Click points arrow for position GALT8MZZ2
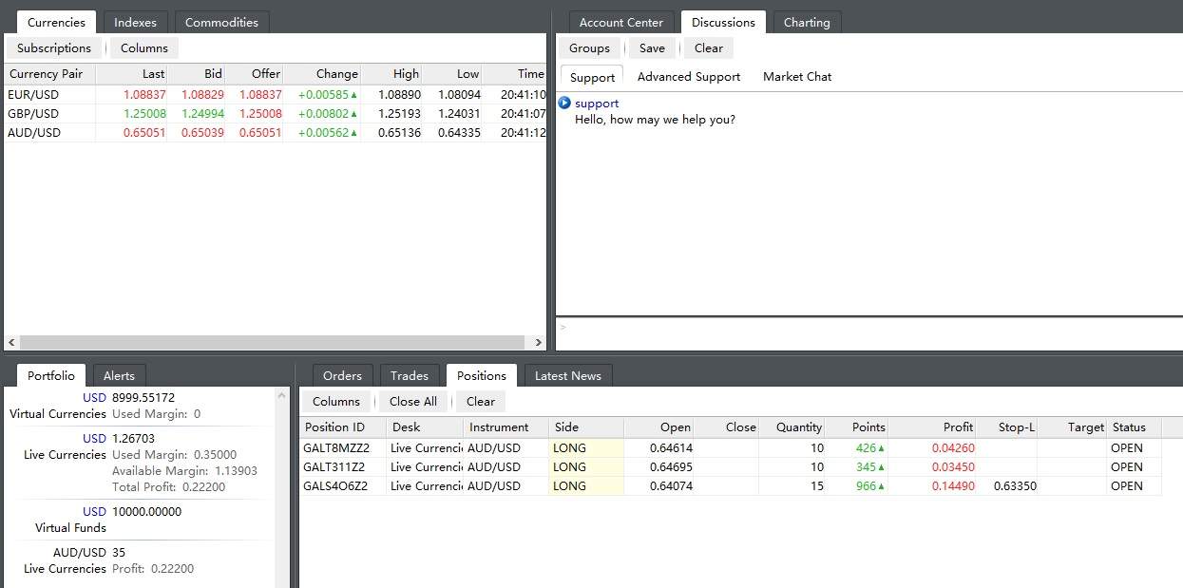This screenshot has height=588, width=1183. pyautogui.click(x=881, y=448)
